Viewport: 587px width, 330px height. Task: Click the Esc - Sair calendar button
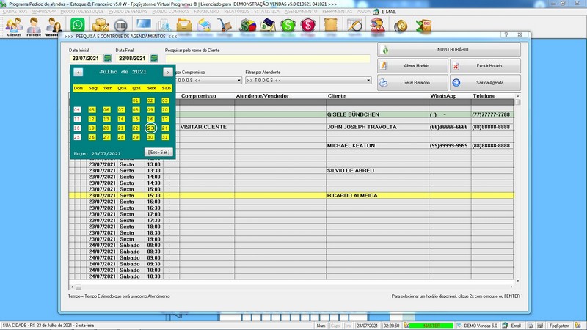pyautogui.click(x=158, y=153)
